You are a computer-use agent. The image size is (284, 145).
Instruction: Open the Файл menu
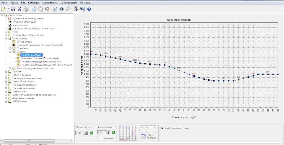(x=4, y=3)
